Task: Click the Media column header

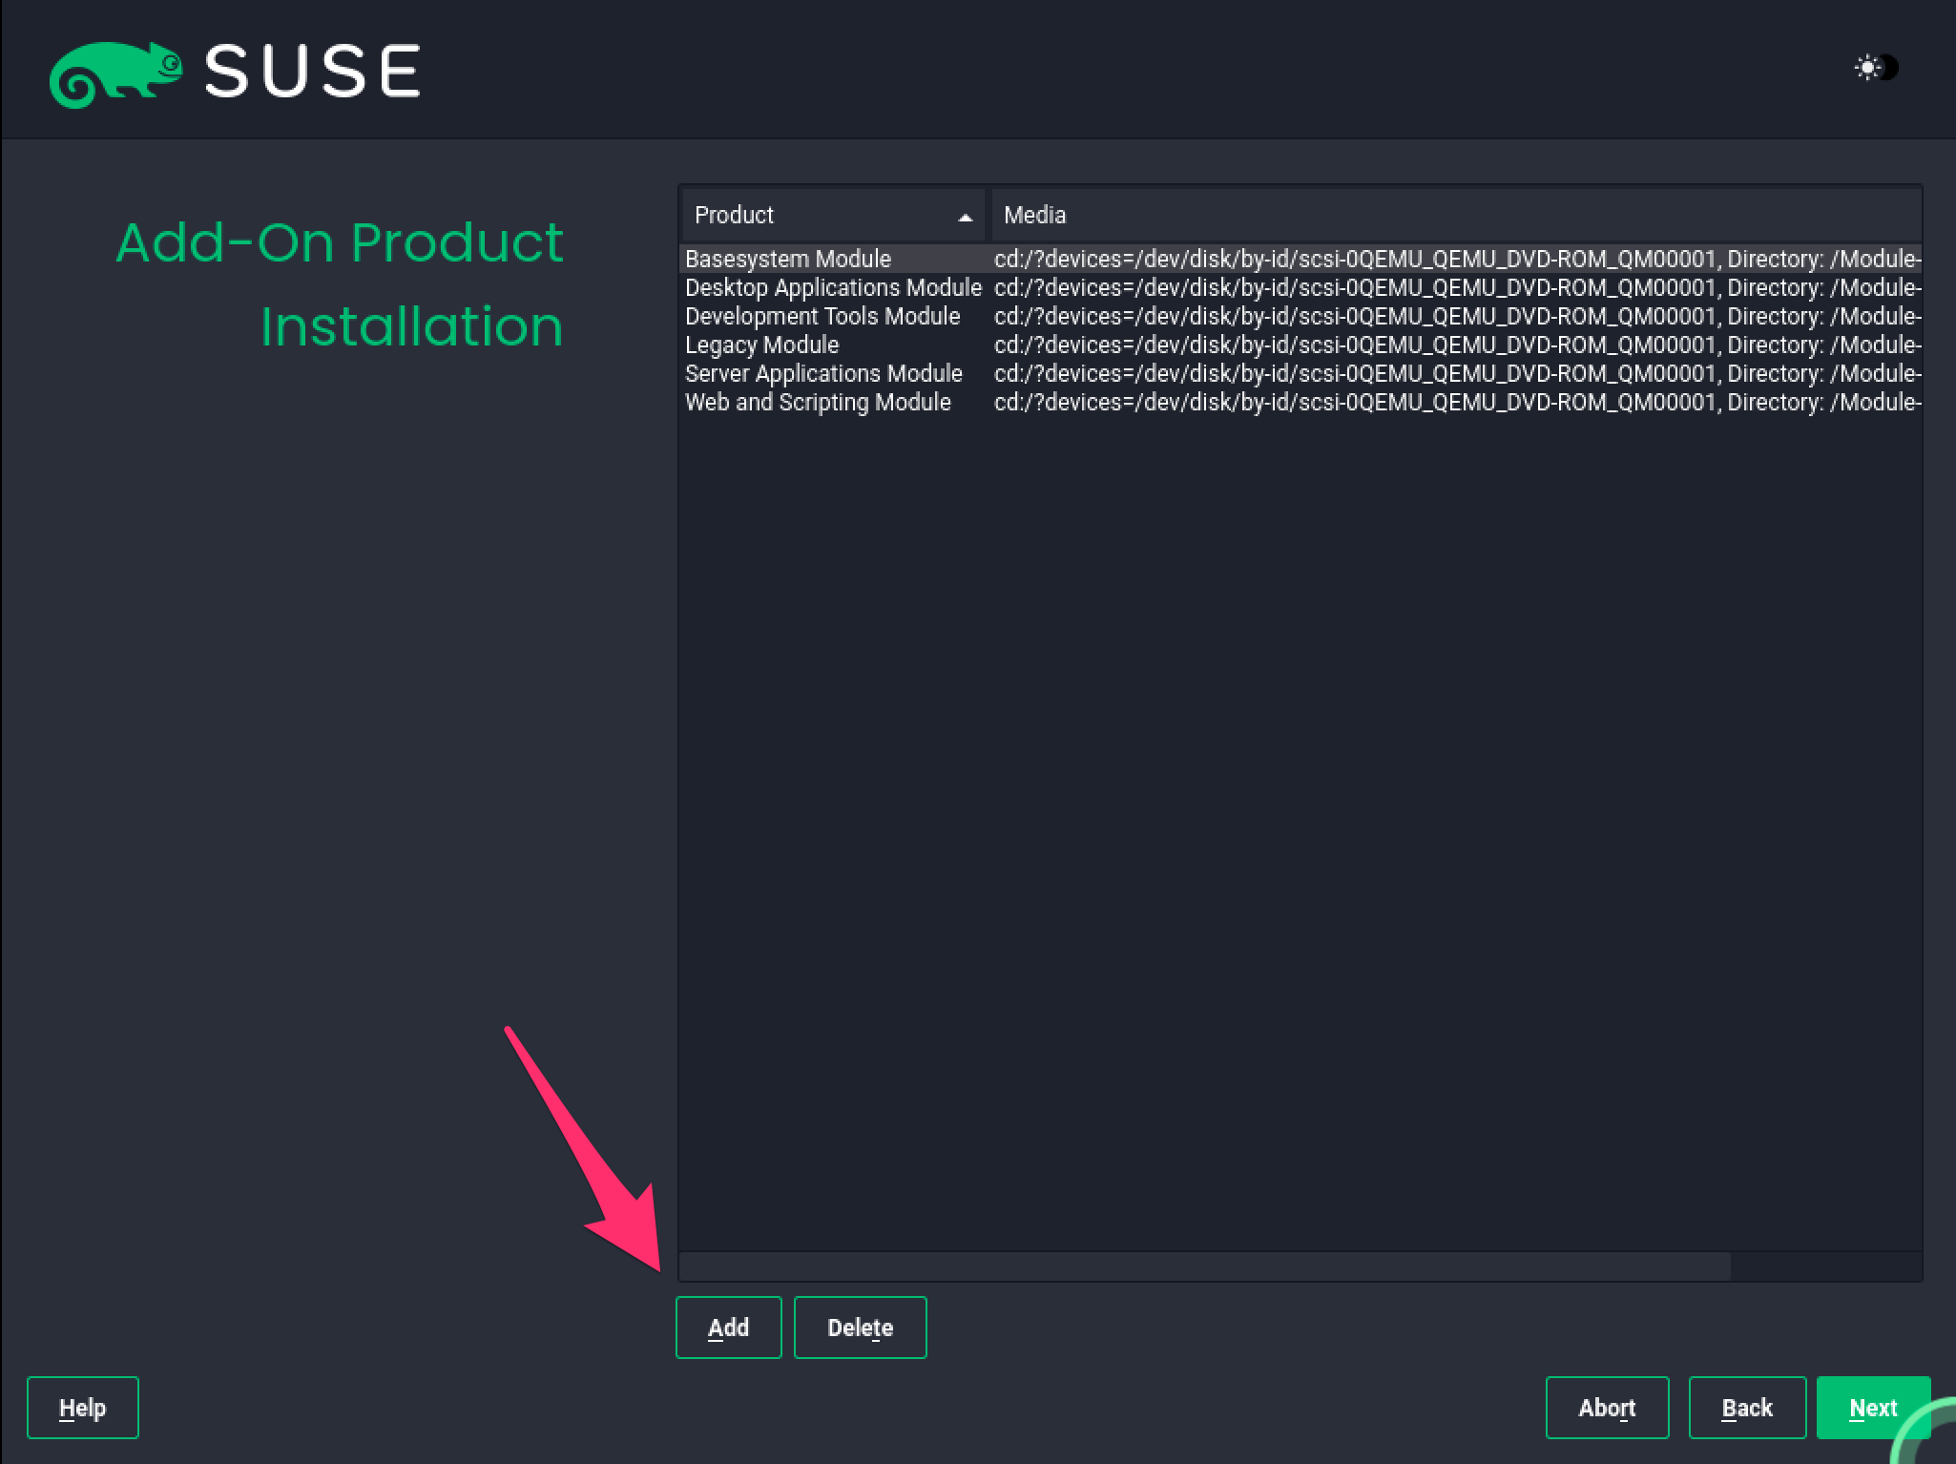Action: [1456, 215]
